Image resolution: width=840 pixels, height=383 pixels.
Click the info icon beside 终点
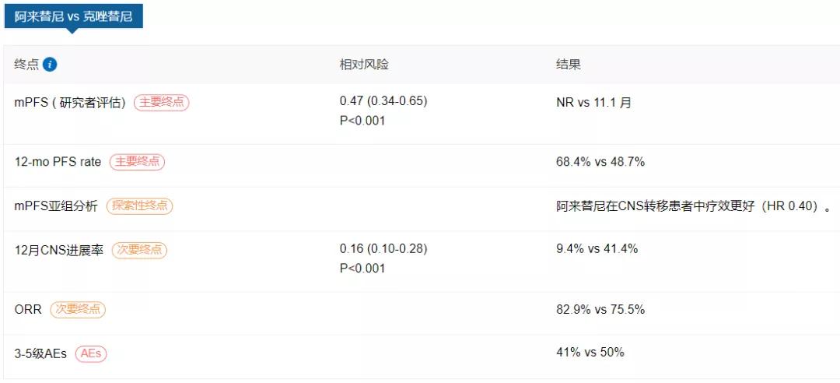(x=50, y=65)
